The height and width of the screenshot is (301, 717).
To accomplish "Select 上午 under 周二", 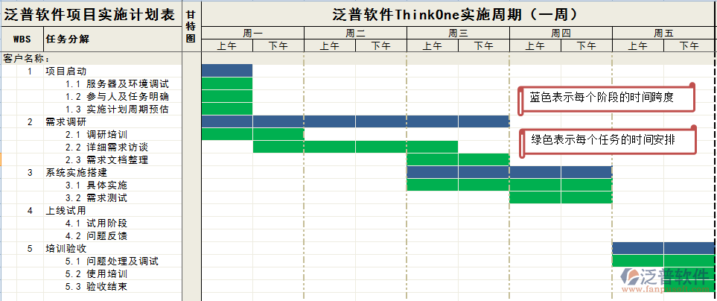I will pos(330,45).
